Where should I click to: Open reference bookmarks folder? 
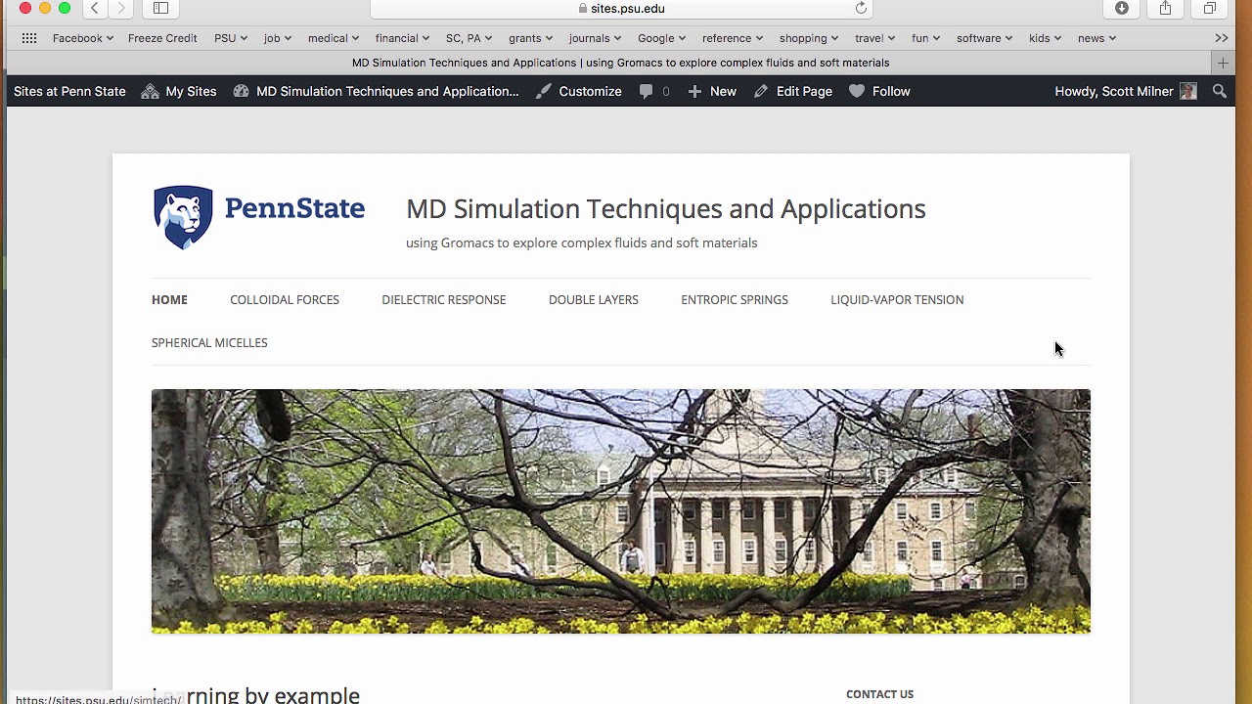tap(733, 38)
